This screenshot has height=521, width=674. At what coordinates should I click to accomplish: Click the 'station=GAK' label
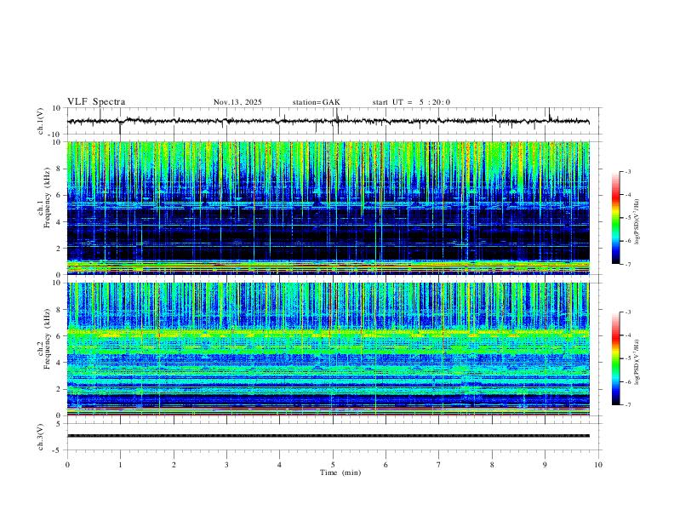(317, 102)
